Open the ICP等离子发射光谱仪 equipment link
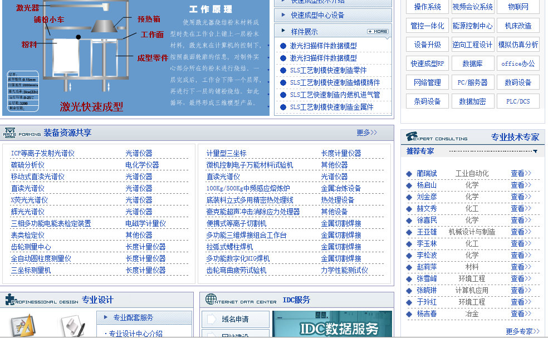548x338 pixels. [43, 153]
